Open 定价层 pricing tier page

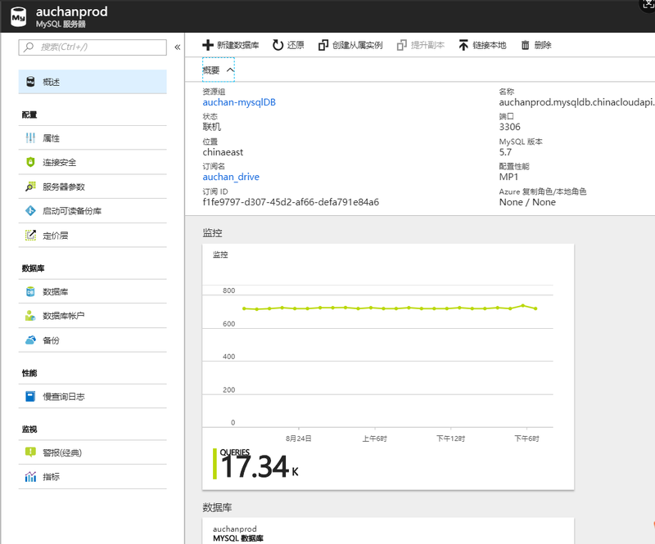coord(93,236)
